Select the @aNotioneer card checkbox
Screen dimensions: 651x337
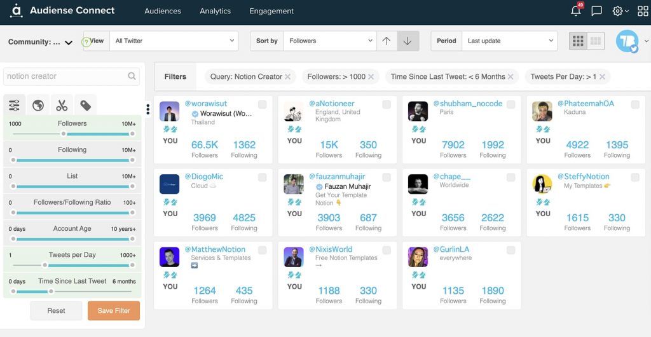coord(387,104)
